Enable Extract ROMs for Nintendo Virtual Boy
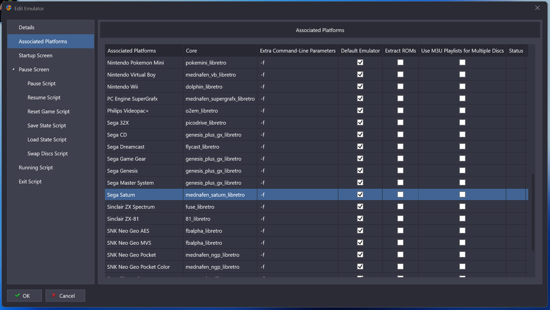The height and width of the screenshot is (310, 550). (x=400, y=74)
